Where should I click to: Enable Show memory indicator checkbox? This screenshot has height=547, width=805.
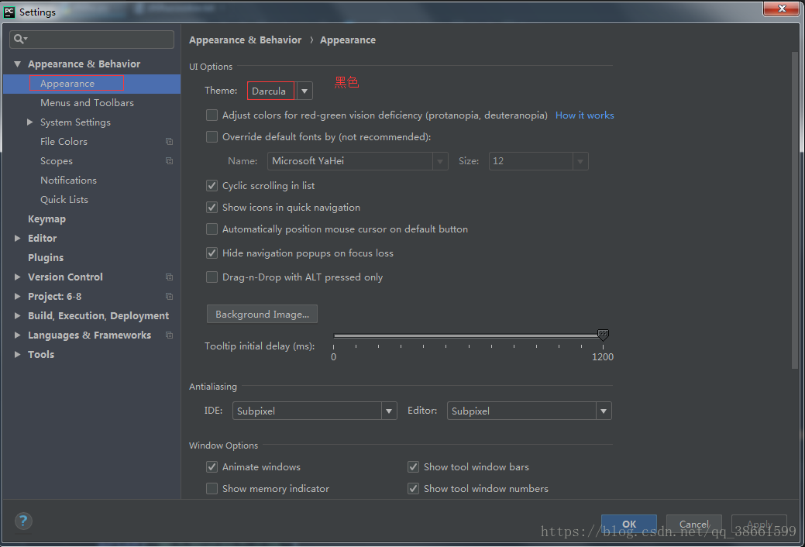[x=212, y=489]
